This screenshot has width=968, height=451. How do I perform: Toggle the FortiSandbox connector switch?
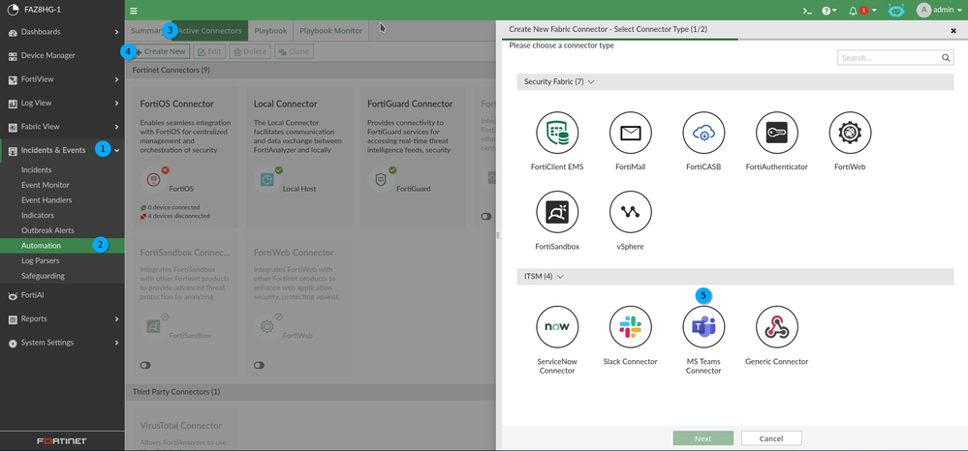coord(145,365)
